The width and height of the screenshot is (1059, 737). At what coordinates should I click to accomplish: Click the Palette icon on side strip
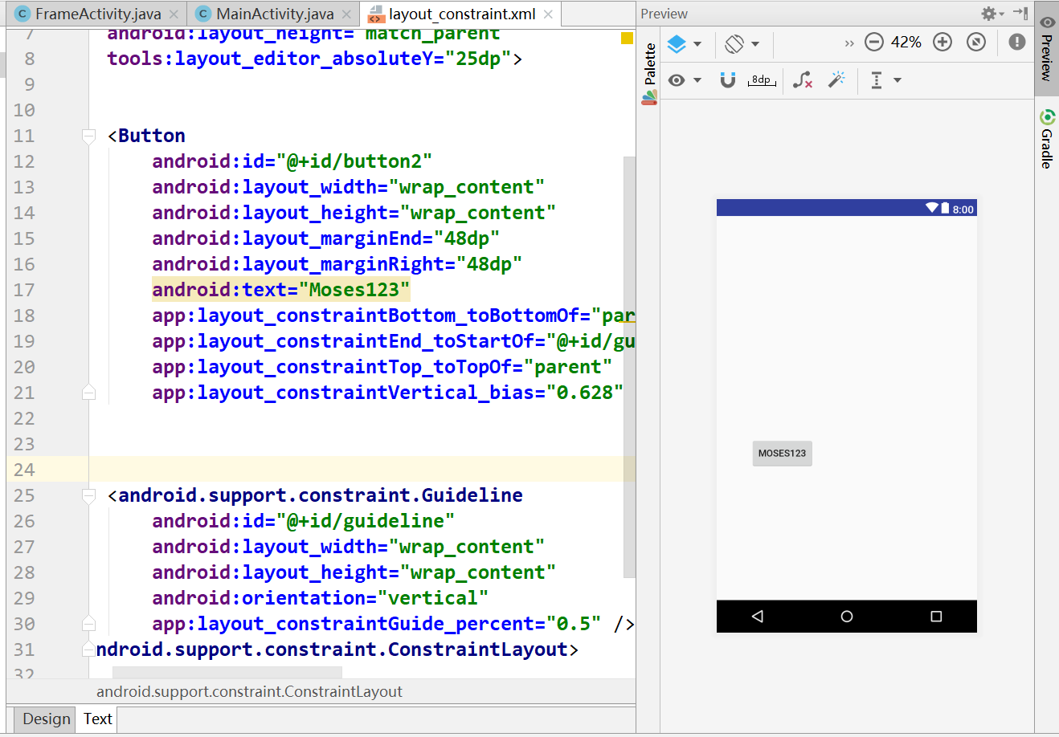650,98
